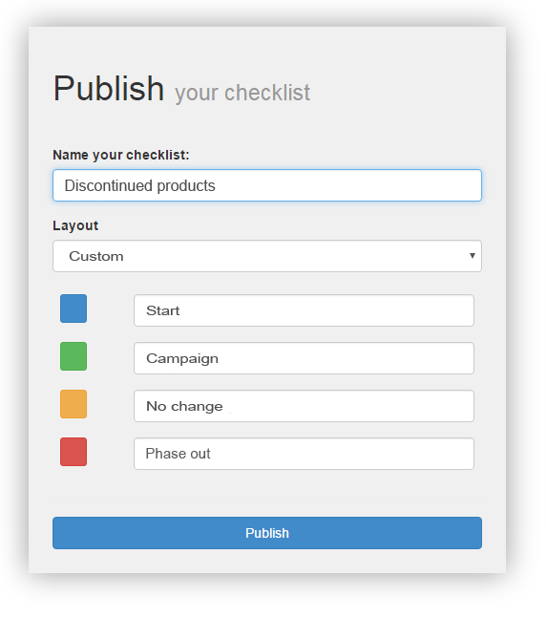
Task: Choose the red swatch beside Phase out
Action: (x=74, y=452)
